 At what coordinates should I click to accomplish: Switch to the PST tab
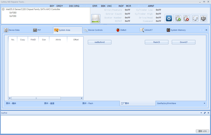click(x=37, y=30)
